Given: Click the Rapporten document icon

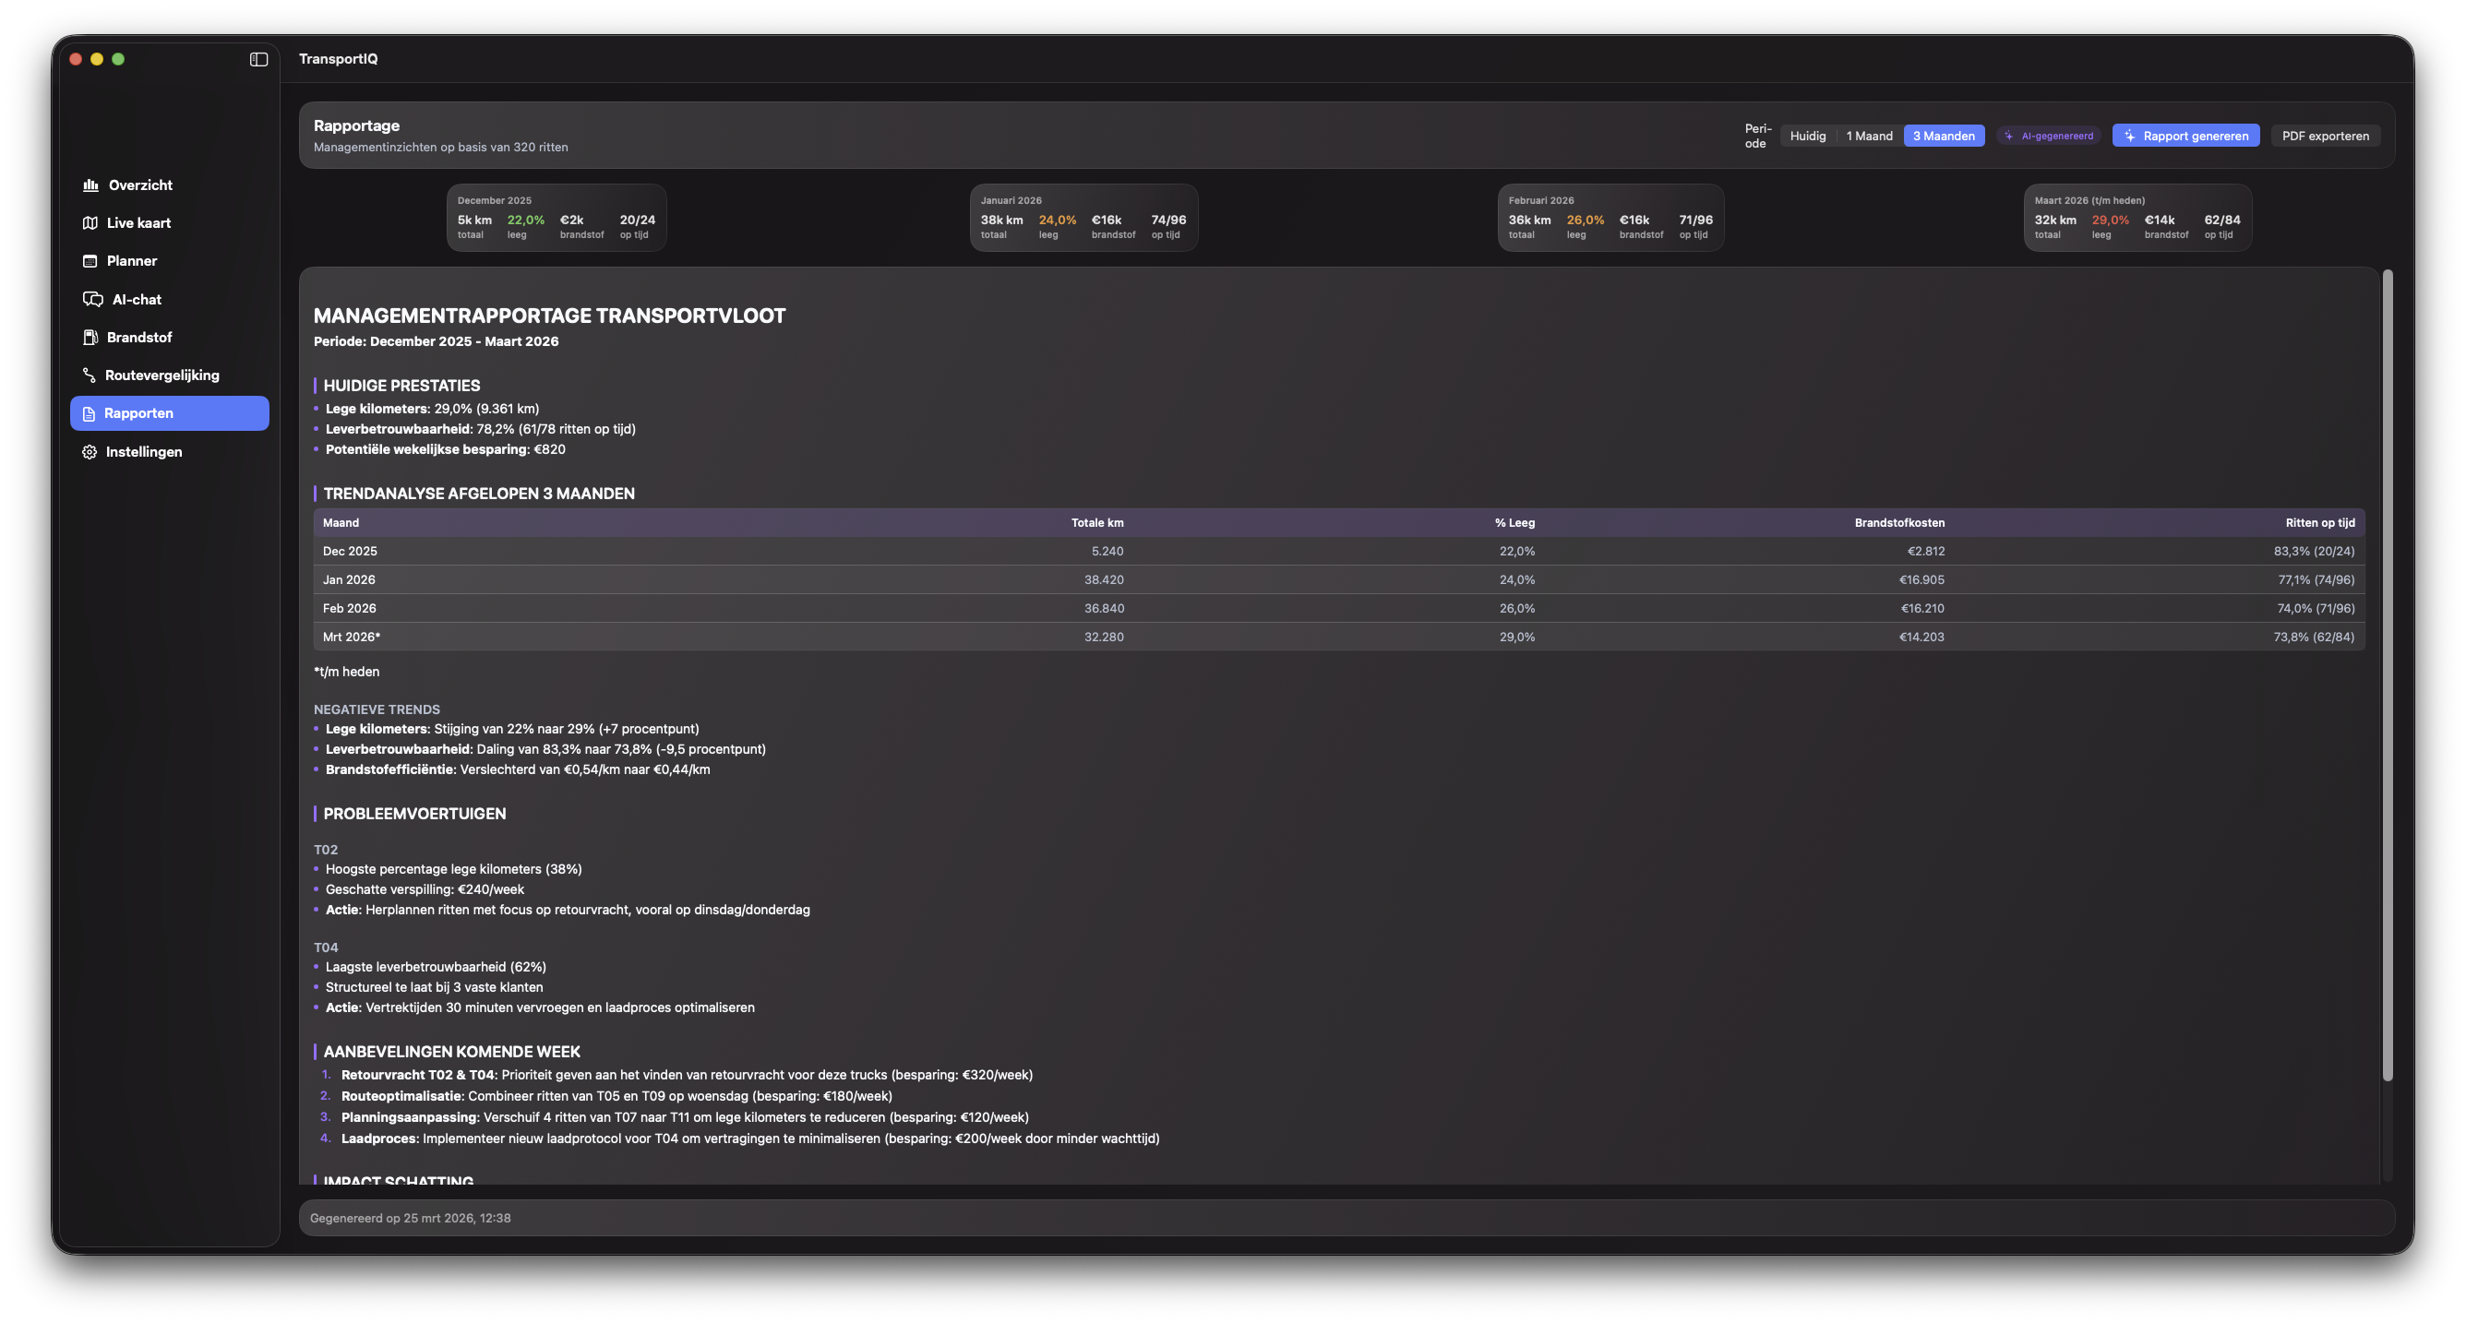Looking at the screenshot, I should tap(89, 412).
